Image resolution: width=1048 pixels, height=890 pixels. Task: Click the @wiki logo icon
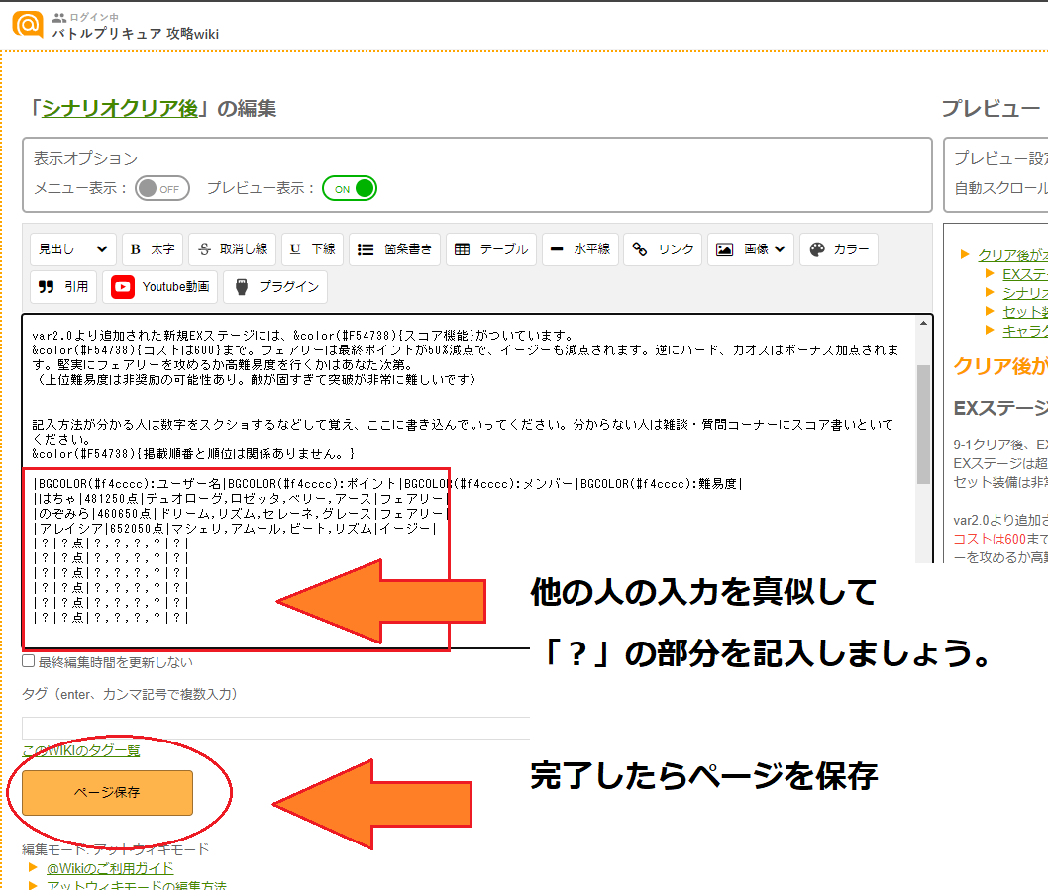(28, 24)
